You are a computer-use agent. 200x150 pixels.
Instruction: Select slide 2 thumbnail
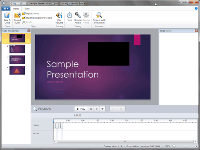pos(17,49)
